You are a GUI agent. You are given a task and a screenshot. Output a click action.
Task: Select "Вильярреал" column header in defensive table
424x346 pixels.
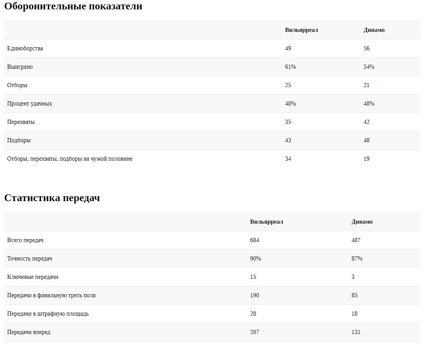[x=301, y=30]
